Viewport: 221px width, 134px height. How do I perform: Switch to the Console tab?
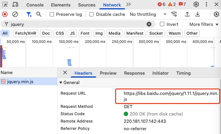(x=35, y=5)
